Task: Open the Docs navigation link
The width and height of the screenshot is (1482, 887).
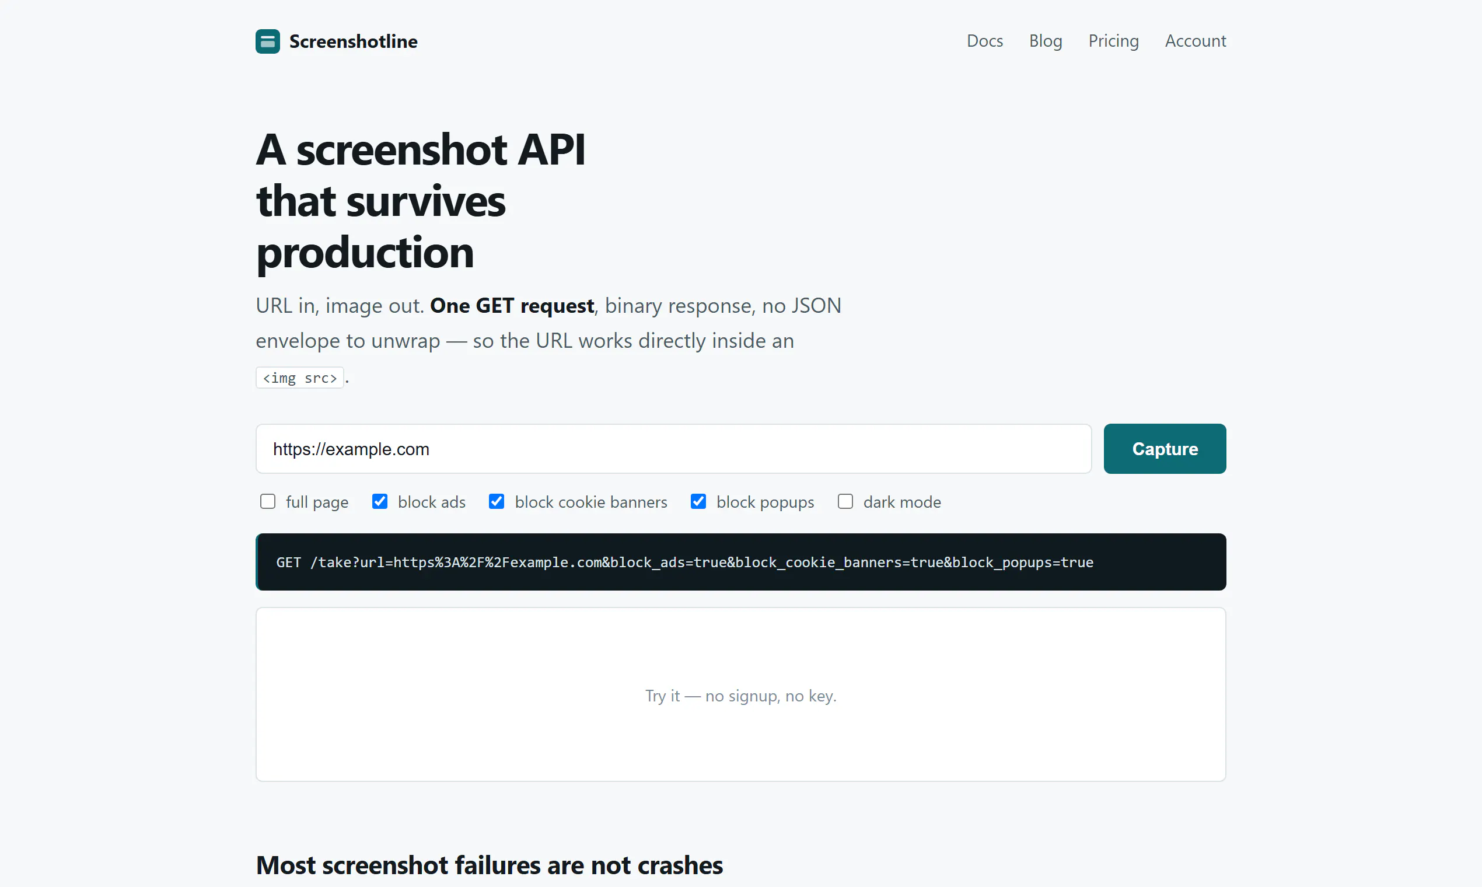Action: (x=985, y=41)
